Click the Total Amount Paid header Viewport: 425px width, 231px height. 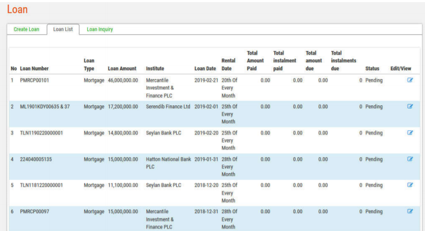click(255, 61)
